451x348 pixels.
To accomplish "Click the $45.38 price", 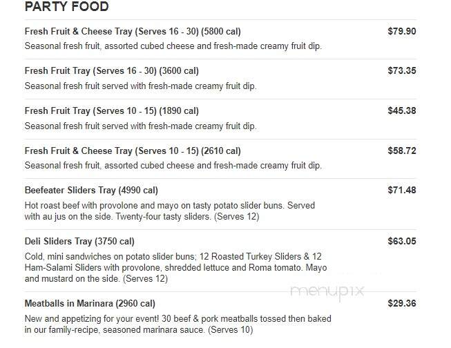I will tap(401, 110).
